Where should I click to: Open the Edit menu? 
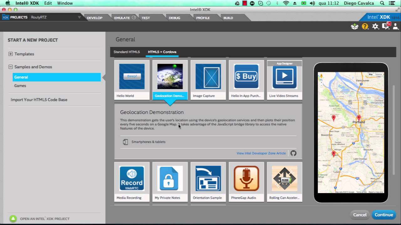48,3
